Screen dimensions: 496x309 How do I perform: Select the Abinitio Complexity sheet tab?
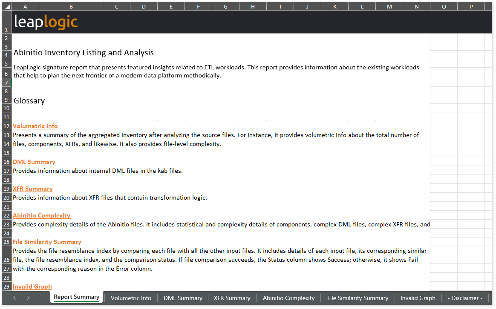click(288, 298)
